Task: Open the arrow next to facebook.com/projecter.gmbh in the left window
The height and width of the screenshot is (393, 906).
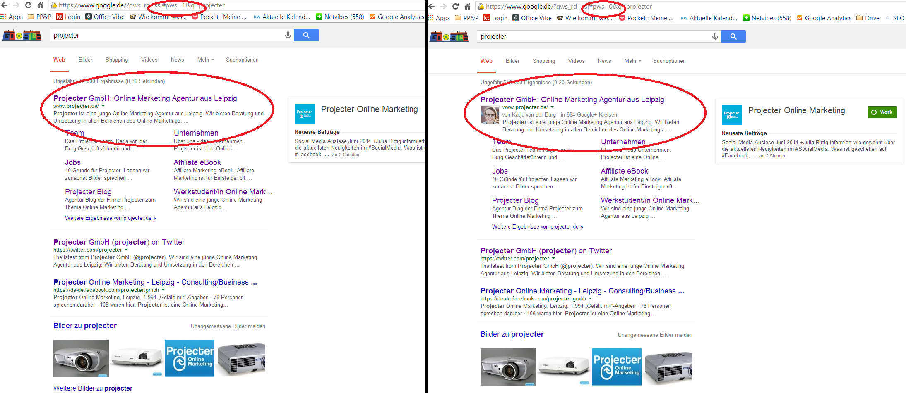Action: [x=163, y=290]
